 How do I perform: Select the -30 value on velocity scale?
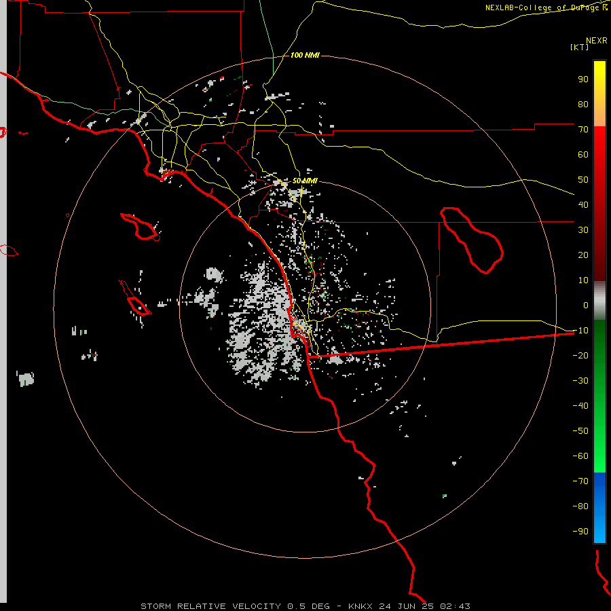pyautogui.click(x=580, y=381)
